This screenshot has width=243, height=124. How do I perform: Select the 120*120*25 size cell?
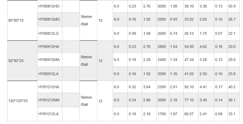(x=18, y=101)
